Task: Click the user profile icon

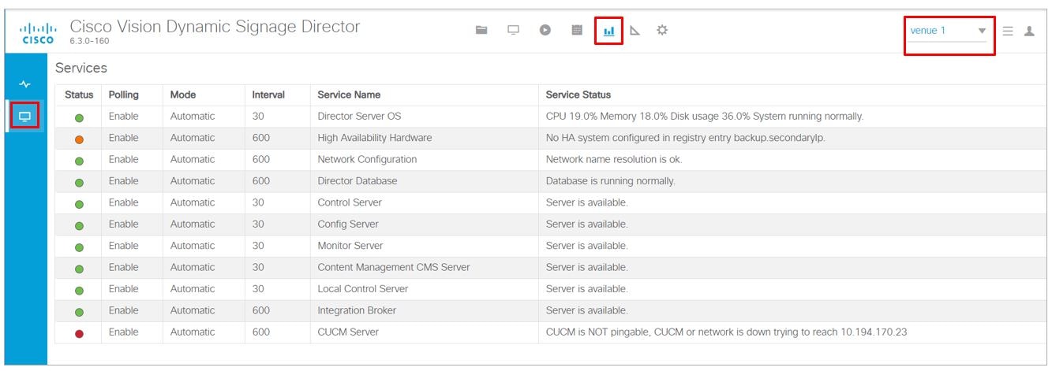Action: (1029, 32)
